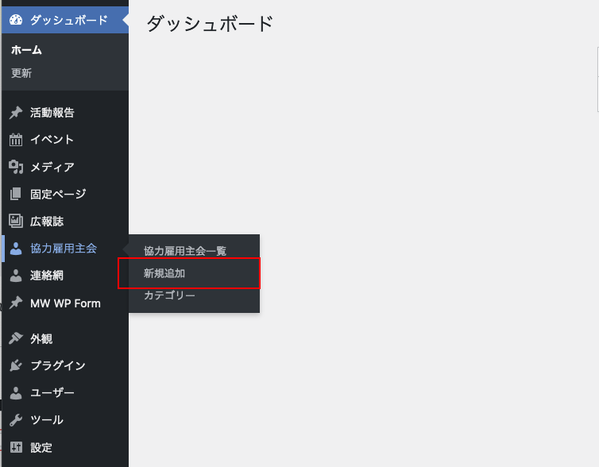Click the ダッシュボード page heading

210,24
